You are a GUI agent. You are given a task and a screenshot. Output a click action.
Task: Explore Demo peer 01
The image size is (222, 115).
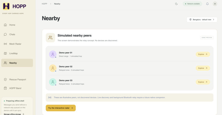[x=203, y=54]
